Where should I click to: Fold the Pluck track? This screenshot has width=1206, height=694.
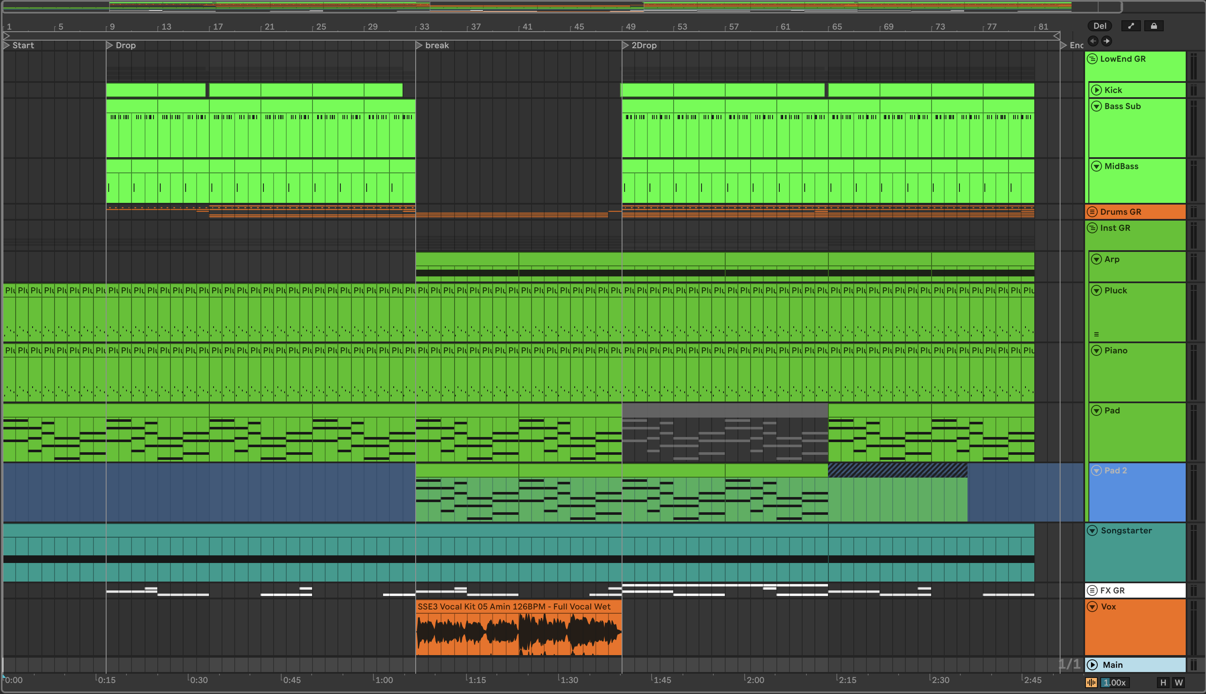coord(1096,290)
